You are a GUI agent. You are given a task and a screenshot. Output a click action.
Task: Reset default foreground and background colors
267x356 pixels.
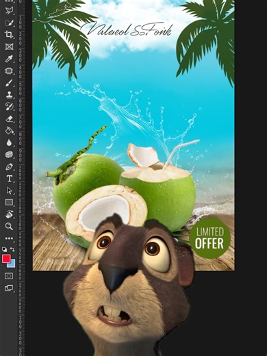point(4,249)
